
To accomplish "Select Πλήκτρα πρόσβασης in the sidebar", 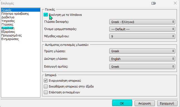I will (x=15, y=14).
